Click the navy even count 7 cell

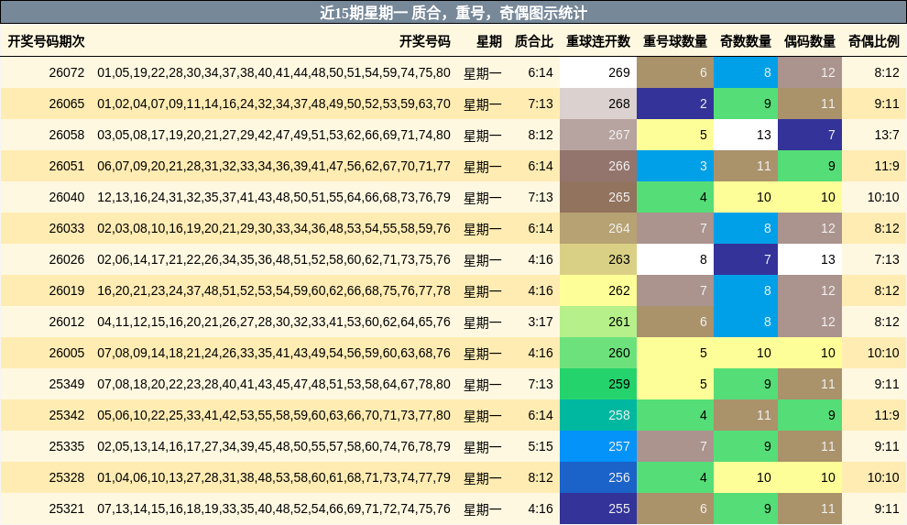pos(810,135)
